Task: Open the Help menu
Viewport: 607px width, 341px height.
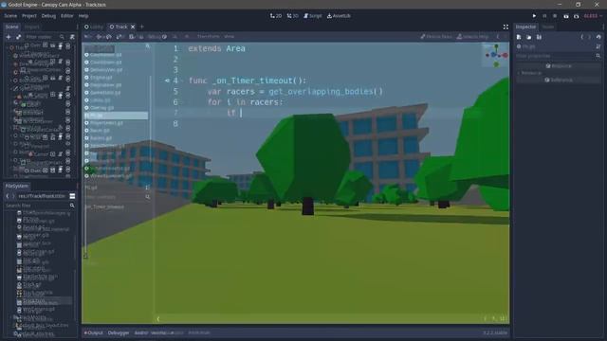Action: pyautogui.click(x=83, y=16)
